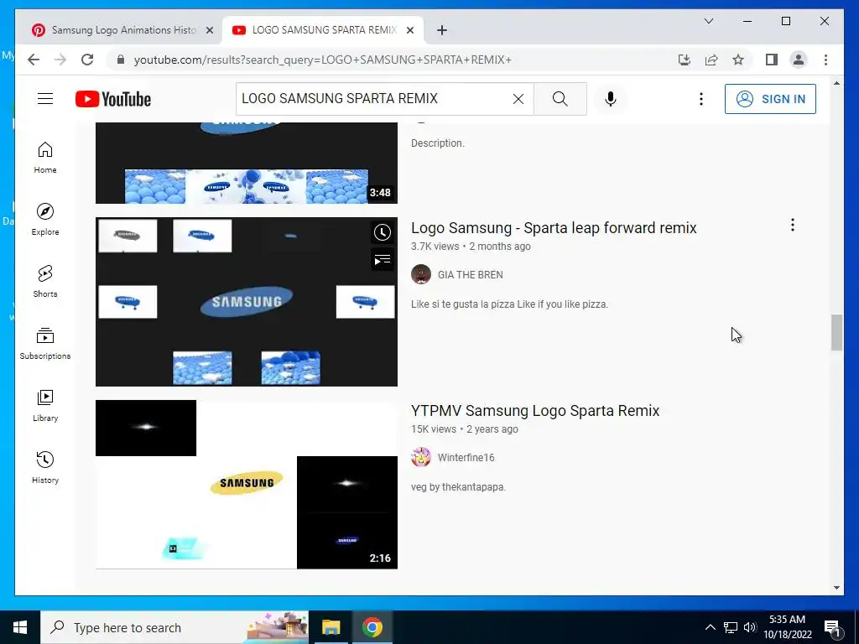Open the taskbar clock and date
Viewport: 859px width, 644px height.
tap(787, 627)
